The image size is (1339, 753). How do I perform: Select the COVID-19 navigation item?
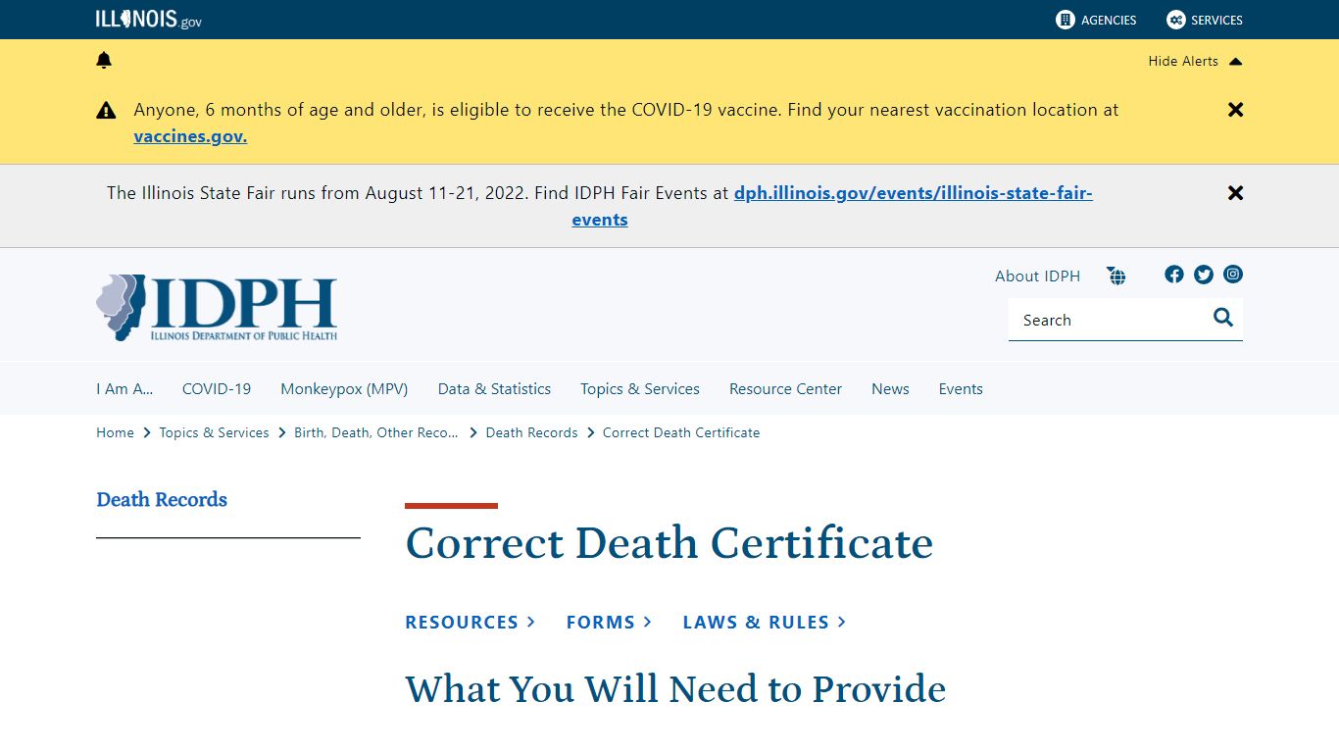coord(216,388)
